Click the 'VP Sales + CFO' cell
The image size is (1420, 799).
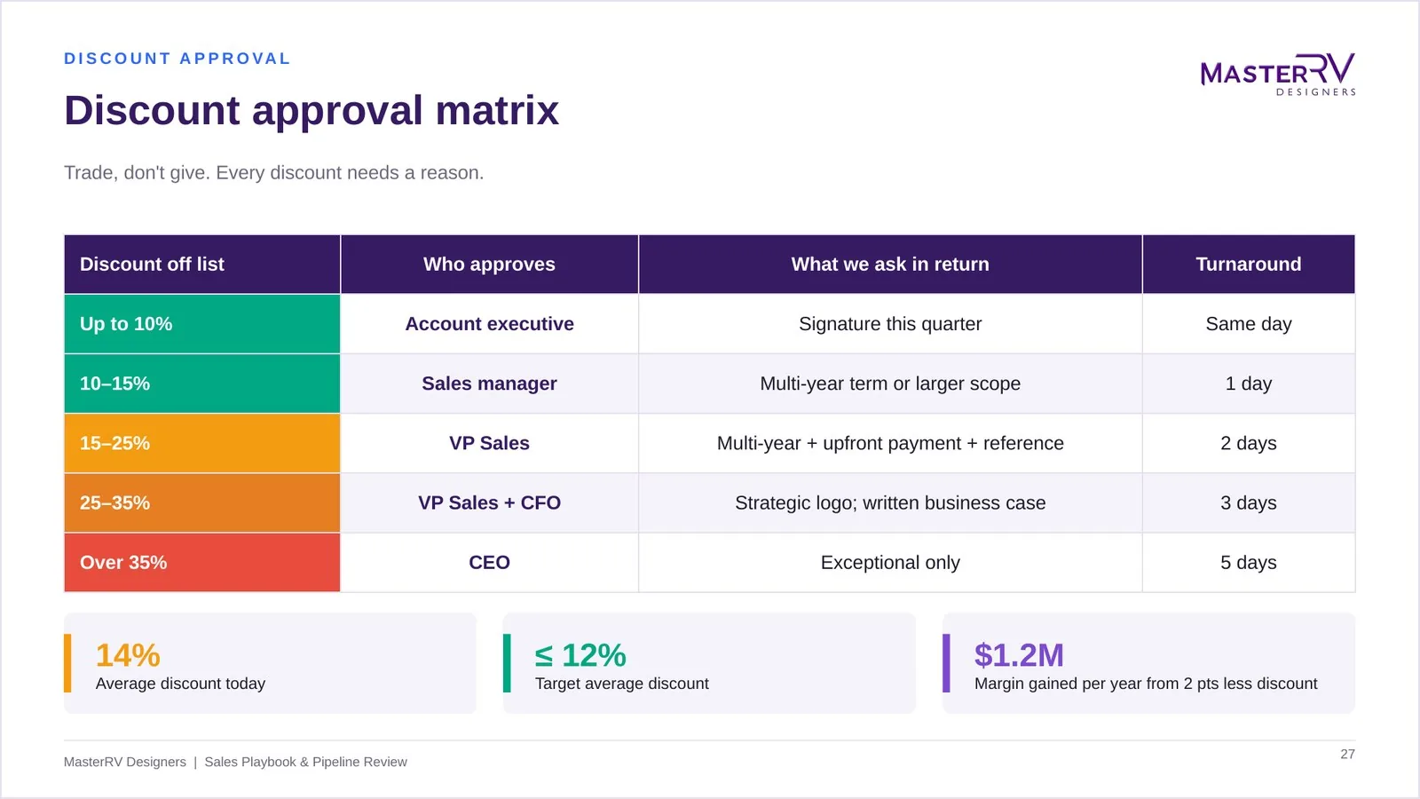click(489, 502)
